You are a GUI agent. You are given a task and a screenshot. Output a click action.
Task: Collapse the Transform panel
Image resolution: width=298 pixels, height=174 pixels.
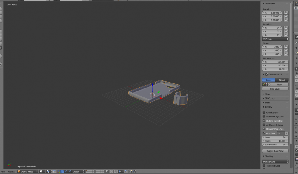(x=264, y=4)
